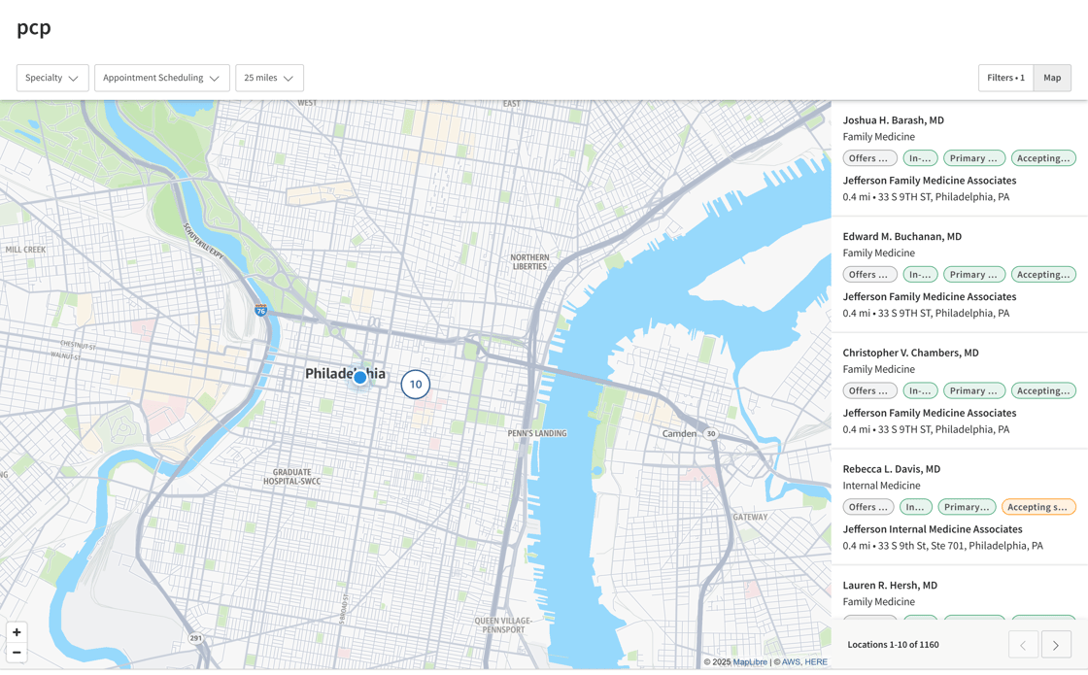Image resolution: width=1088 pixels, height=675 pixels.
Task: Open the MapLibre attribution link
Action: [750, 661]
